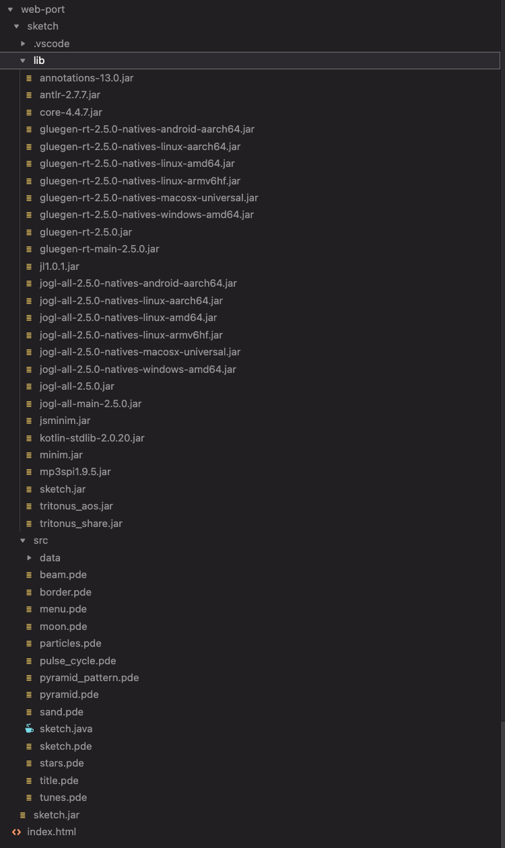Click the file icon next to minim.jar
The width and height of the screenshot is (505, 848).
point(29,455)
